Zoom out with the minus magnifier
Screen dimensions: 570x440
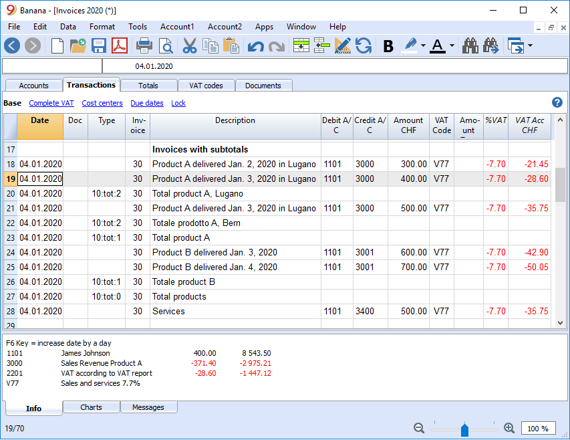click(x=419, y=428)
